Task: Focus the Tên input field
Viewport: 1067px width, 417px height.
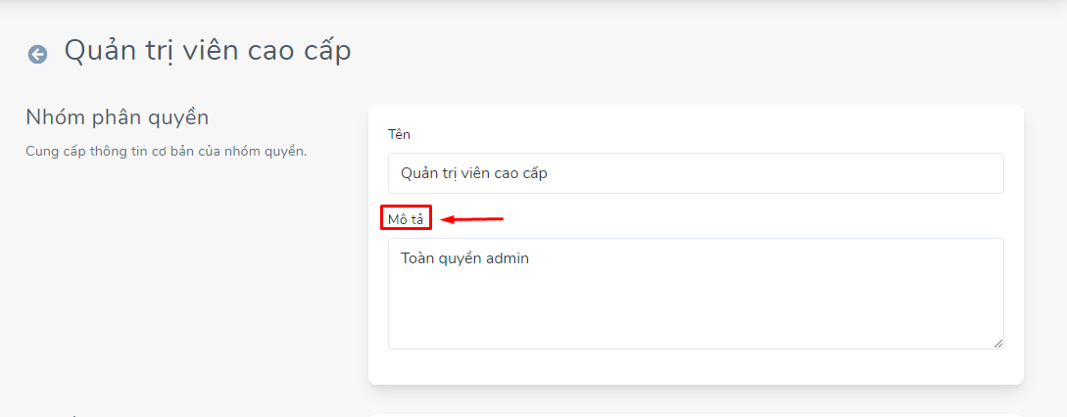Action: coord(696,173)
